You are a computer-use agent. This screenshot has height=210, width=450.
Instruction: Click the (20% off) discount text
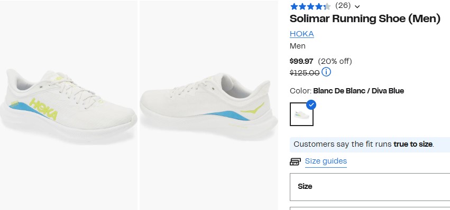point(335,61)
